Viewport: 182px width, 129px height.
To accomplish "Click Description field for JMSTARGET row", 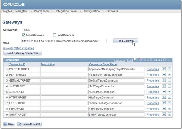I will [64, 86].
